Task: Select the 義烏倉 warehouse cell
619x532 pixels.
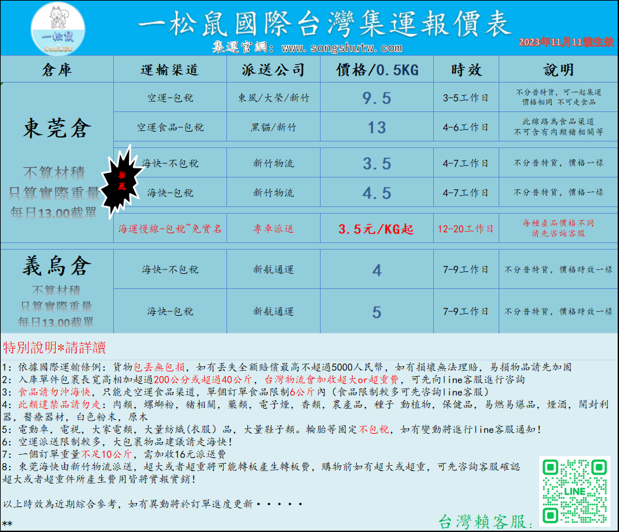Action: tap(57, 267)
